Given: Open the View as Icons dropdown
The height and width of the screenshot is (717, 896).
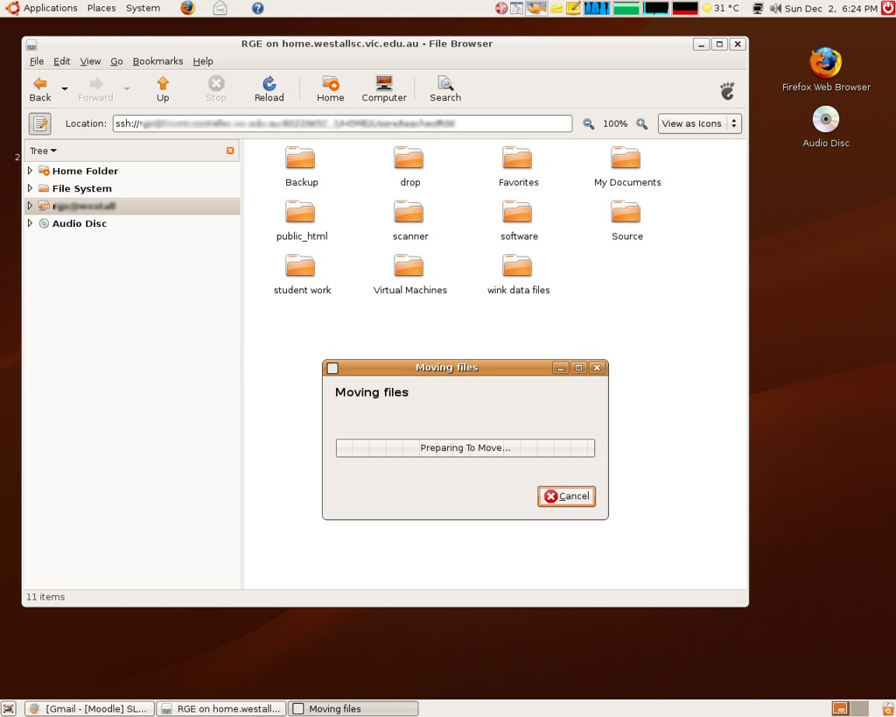Looking at the screenshot, I should pyautogui.click(x=699, y=123).
